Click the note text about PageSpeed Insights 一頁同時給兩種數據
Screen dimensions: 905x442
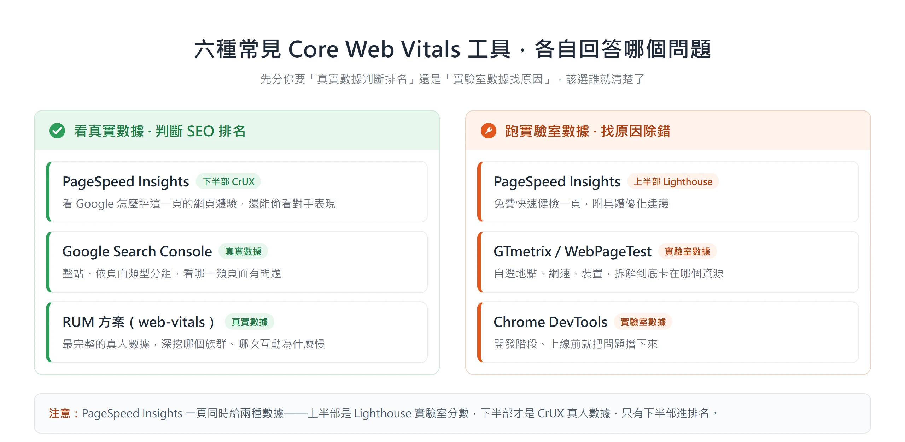(400, 413)
